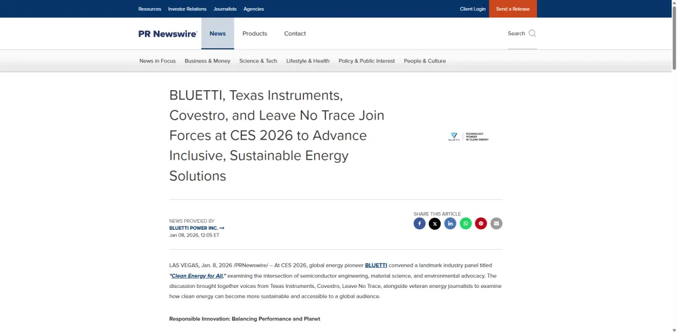The width and height of the screenshot is (677, 333).
Task: Click Send a Release button
Action: tap(513, 9)
